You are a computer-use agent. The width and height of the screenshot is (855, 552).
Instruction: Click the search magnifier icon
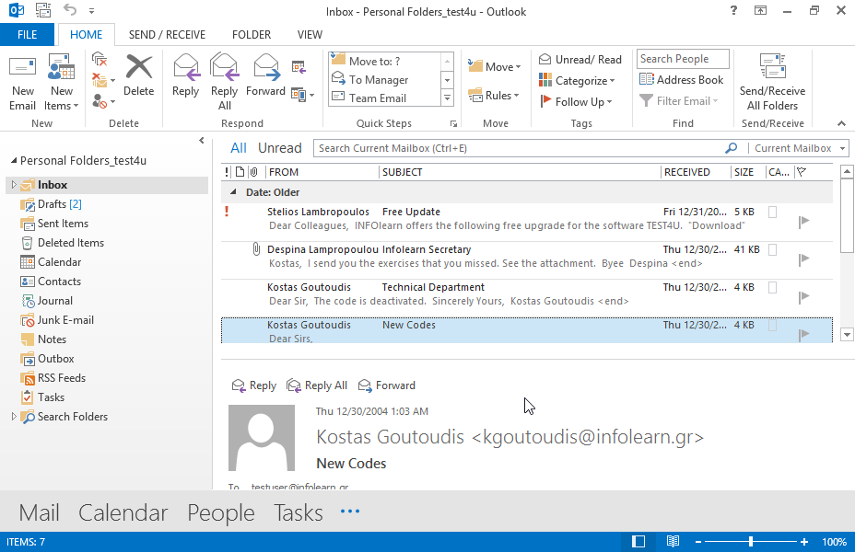point(732,148)
